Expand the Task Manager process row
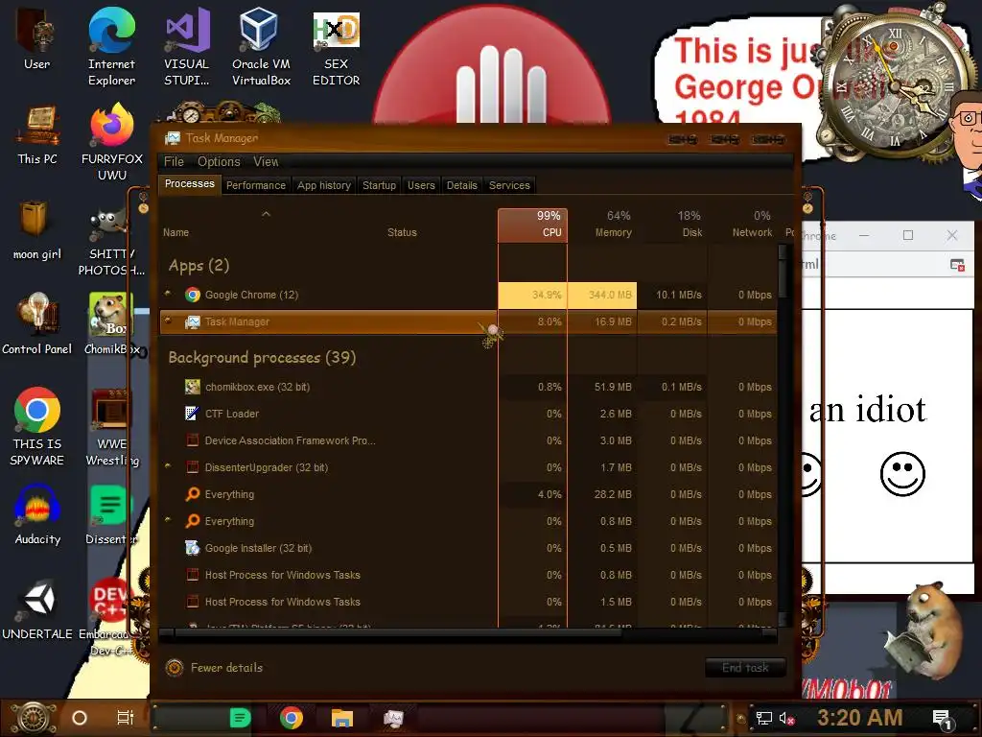This screenshot has width=982, height=737. [x=167, y=321]
